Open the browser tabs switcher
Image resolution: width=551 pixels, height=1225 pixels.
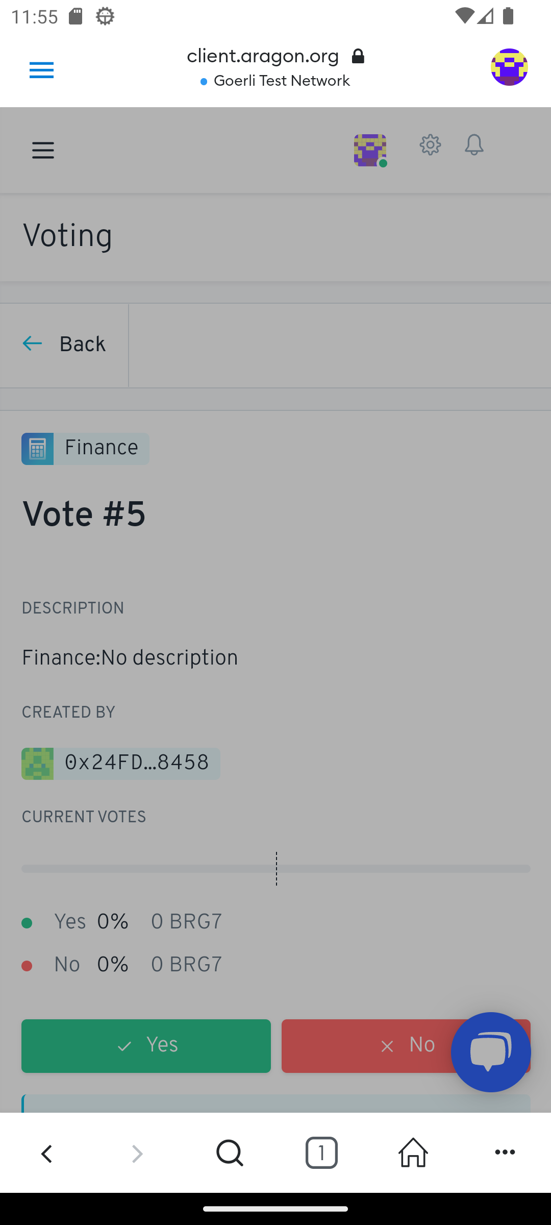pos(321,1153)
